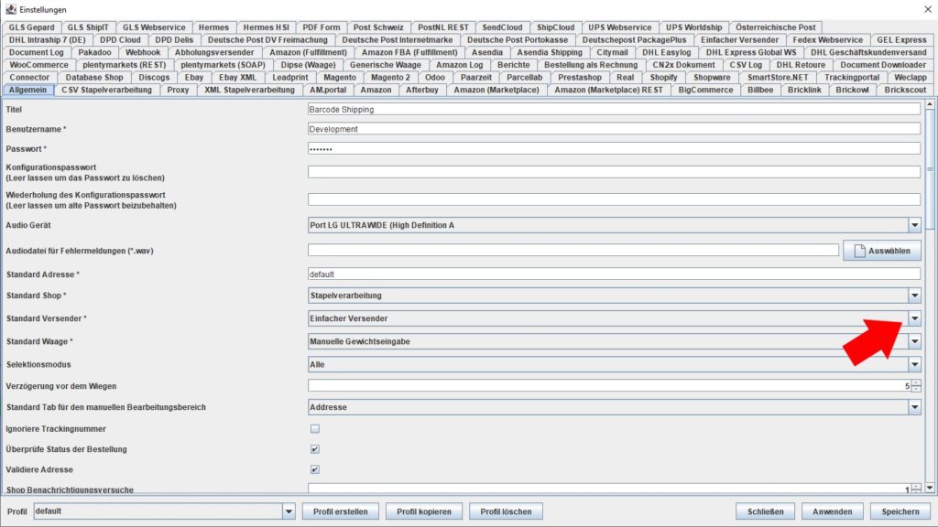Viewport: 938px width, 527px height.
Task: Switch to the Amazon Log tab
Action: click(x=459, y=65)
